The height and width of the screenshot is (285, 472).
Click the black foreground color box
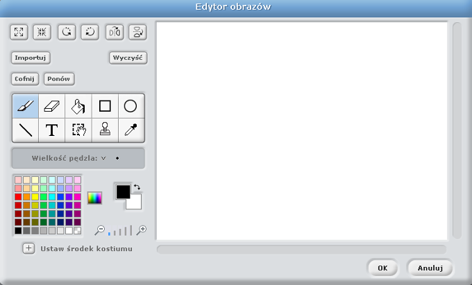click(123, 191)
